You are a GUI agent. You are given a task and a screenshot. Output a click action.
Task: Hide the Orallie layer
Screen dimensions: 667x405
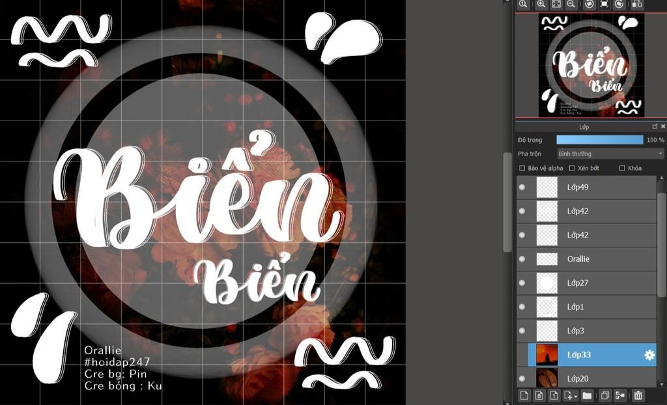[x=522, y=258]
